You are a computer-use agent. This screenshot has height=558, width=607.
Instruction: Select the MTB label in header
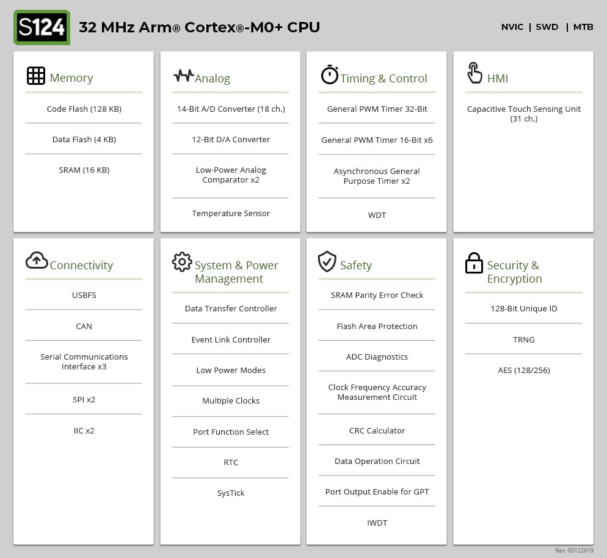click(583, 27)
